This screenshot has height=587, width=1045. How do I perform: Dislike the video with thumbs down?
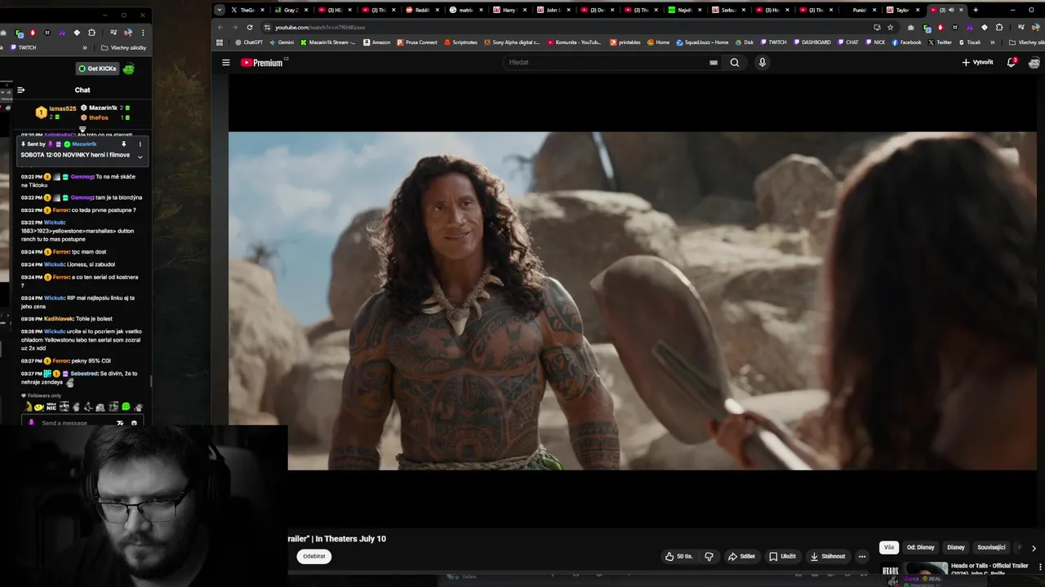pyautogui.click(x=709, y=556)
